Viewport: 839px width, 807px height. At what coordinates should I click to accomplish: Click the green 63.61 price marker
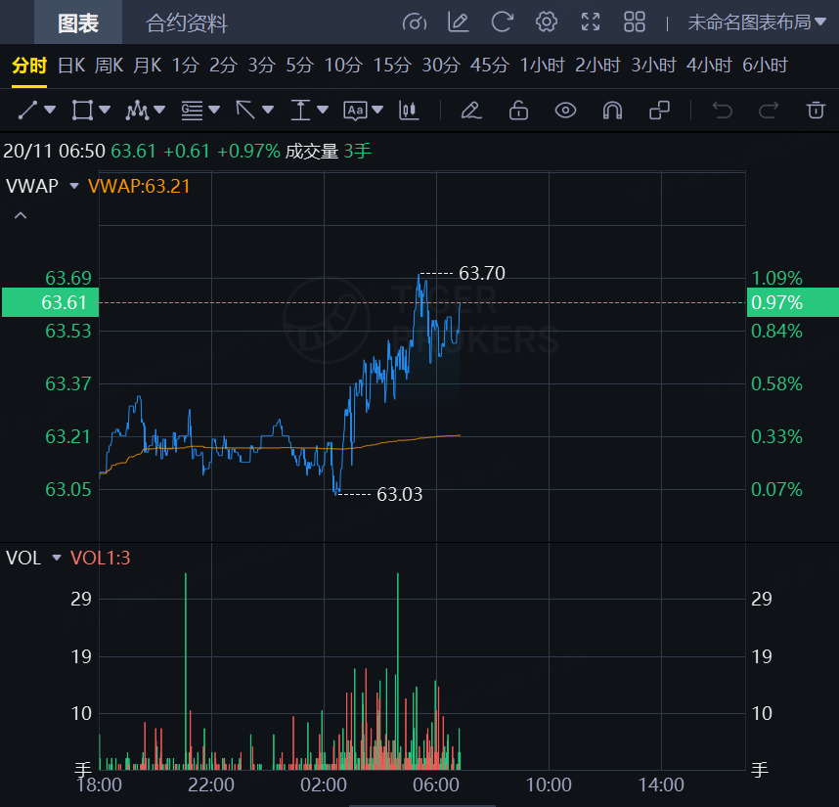click(x=50, y=302)
